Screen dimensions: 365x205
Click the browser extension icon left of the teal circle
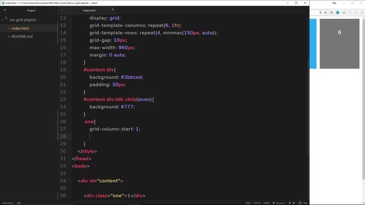point(331,13)
